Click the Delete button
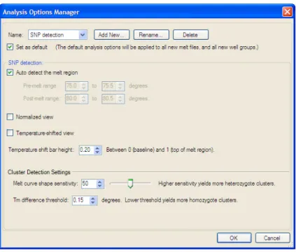This screenshot has height=252, width=296. [190, 35]
